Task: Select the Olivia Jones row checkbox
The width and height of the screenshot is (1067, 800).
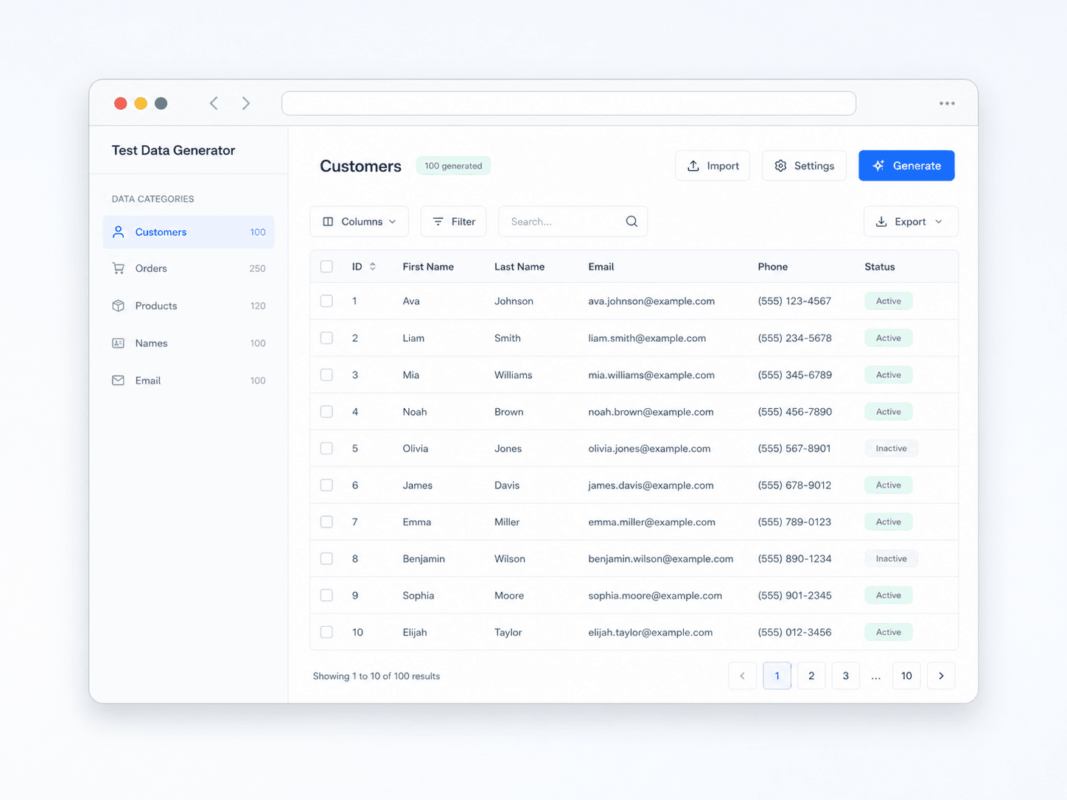Action: [x=326, y=448]
